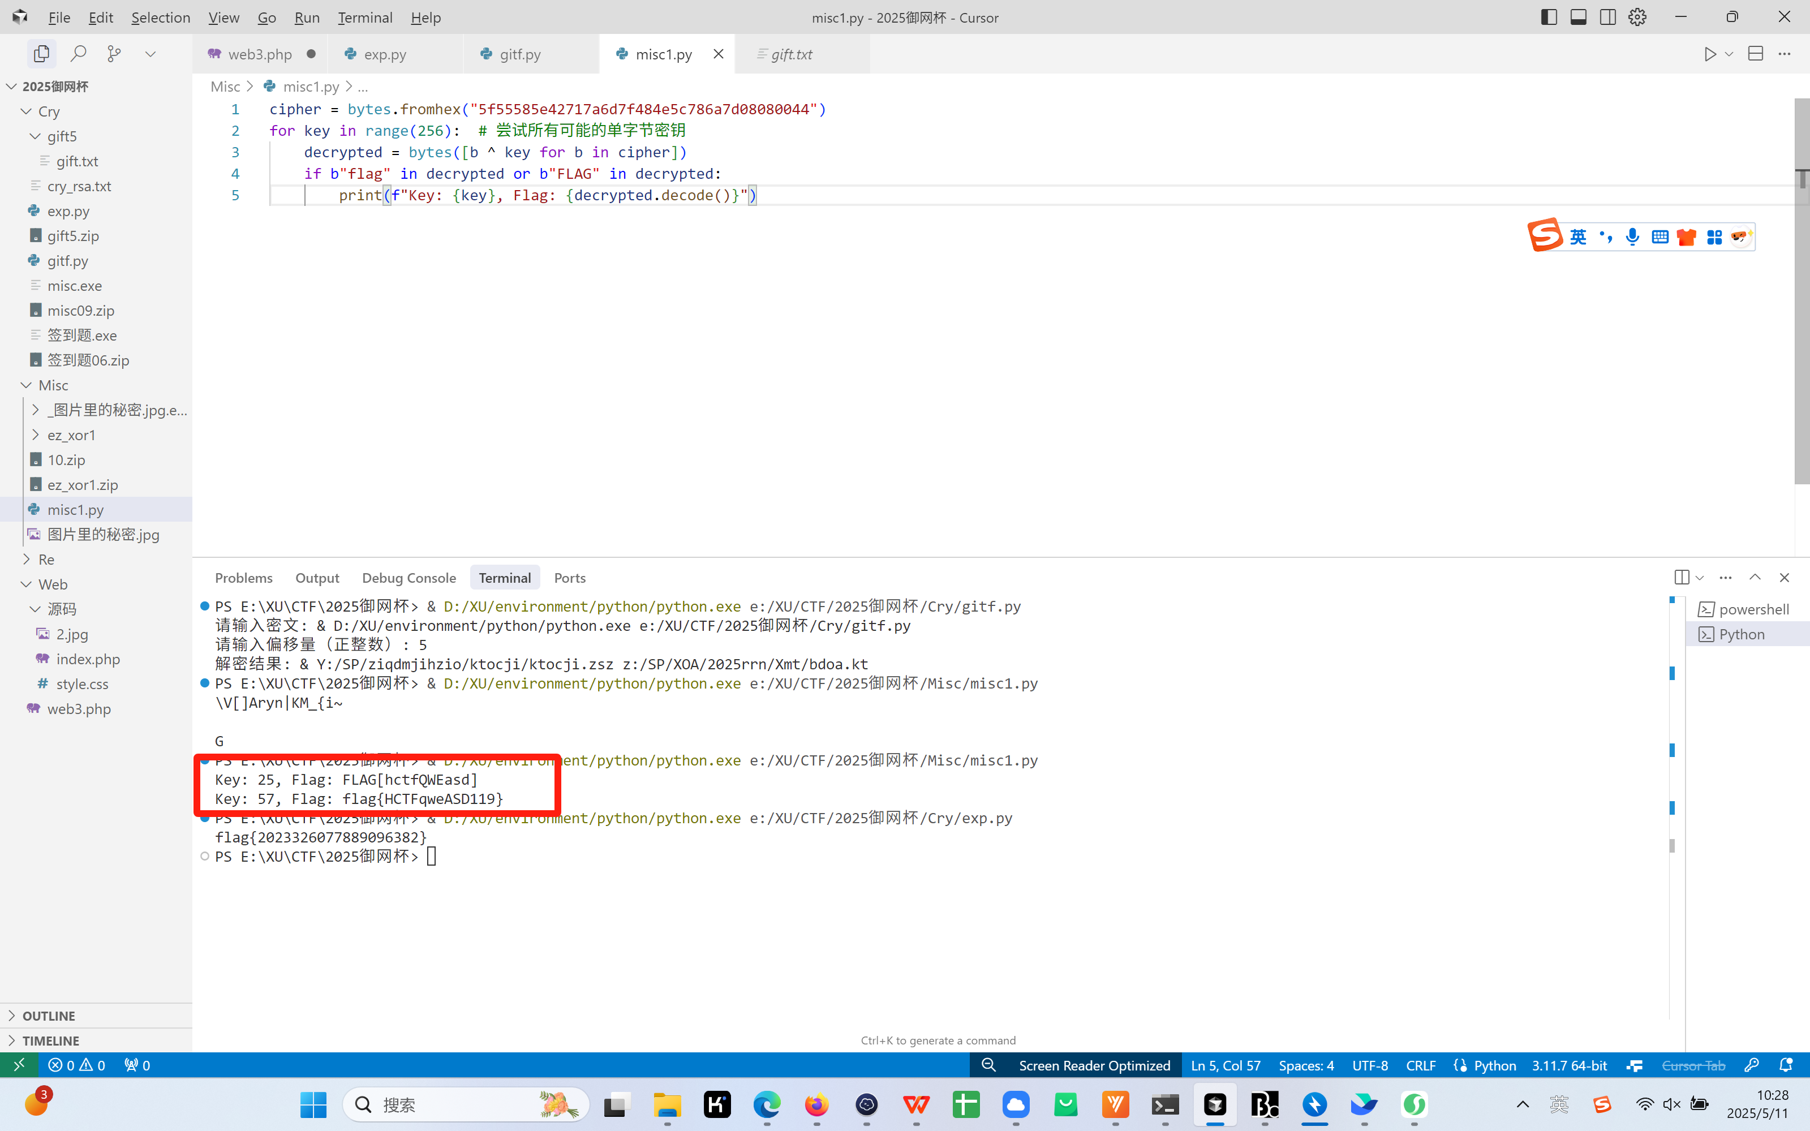Viewport: 1810px width, 1131px height.
Task: Switch to the gitf.py tab
Action: pyautogui.click(x=520, y=54)
